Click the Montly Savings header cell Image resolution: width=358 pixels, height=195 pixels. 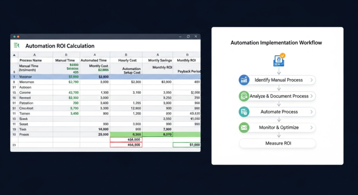pos(158,60)
